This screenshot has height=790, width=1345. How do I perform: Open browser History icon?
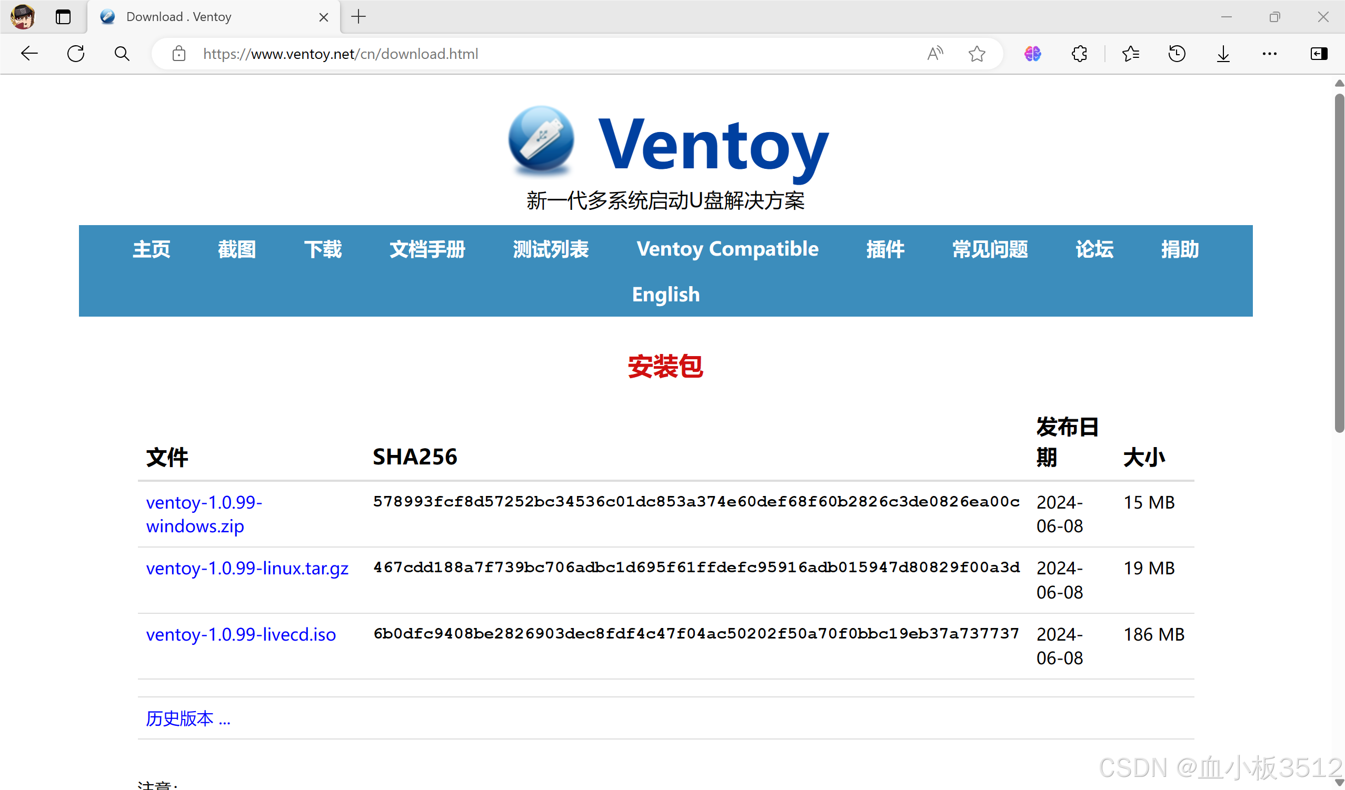pos(1177,53)
